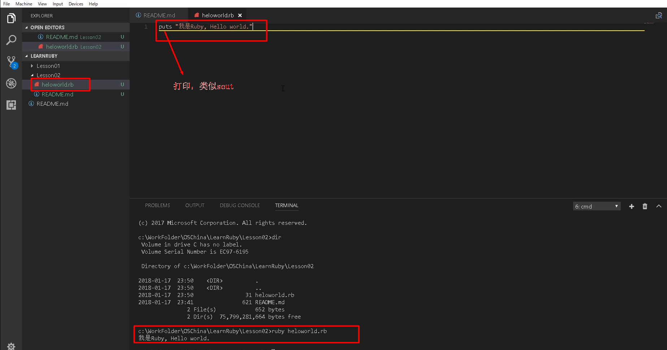
Task: Open the root README.md file
Action: tap(76, 104)
